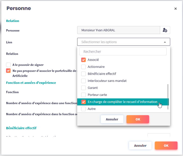
Task: Enable A le pouvoir de signer
Action: (x=8, y=65)
